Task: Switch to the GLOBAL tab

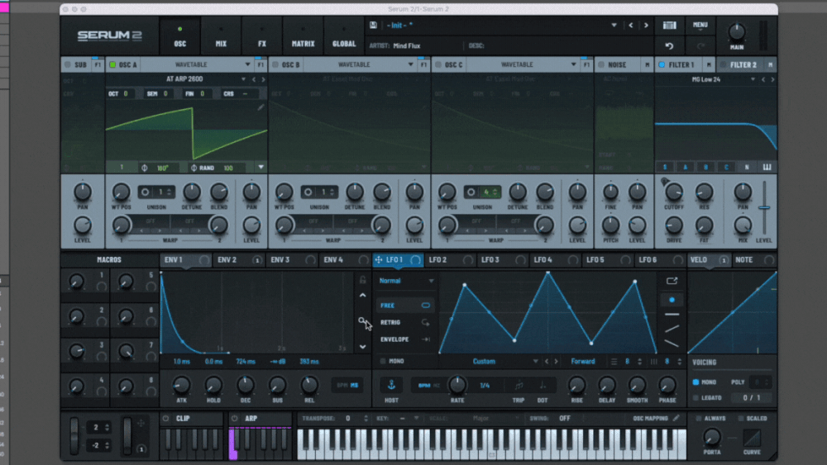Action: point(344,36)
